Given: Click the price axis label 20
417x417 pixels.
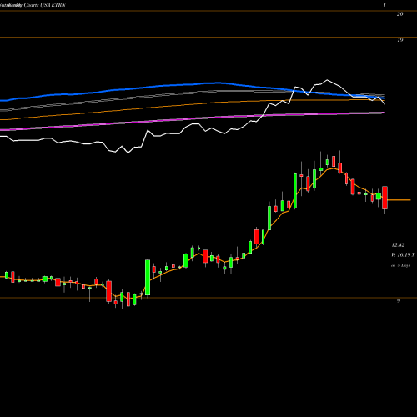Looking at the screenshot, I should [x=399, y=14].
